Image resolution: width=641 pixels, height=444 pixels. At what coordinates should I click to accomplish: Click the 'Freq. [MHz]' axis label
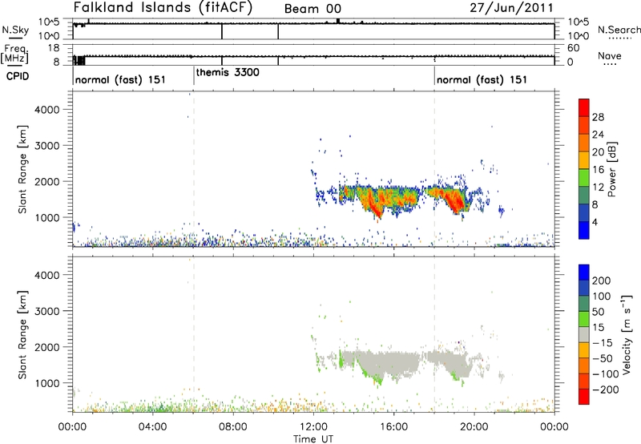14,54
